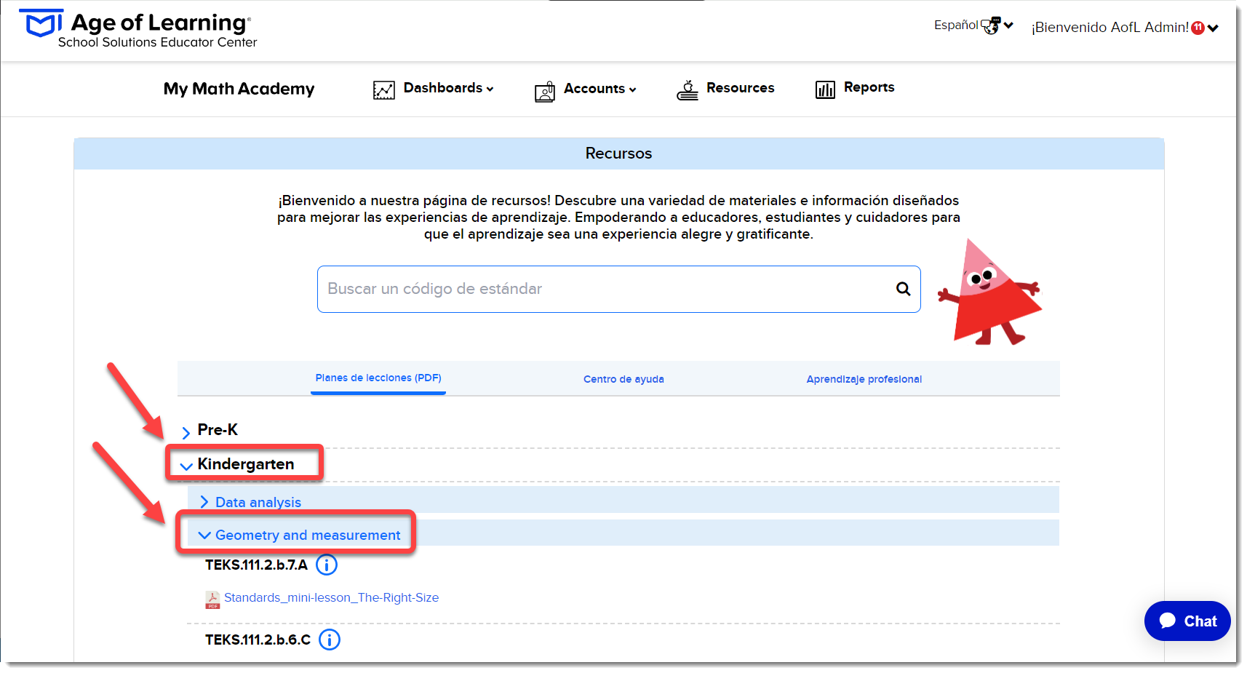Open the Español language dropdown

pyautogui.click(x=973, y=25)
